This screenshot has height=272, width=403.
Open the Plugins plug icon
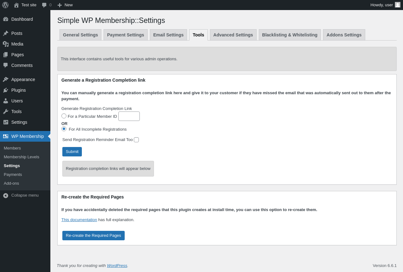[x=6, y=90]
